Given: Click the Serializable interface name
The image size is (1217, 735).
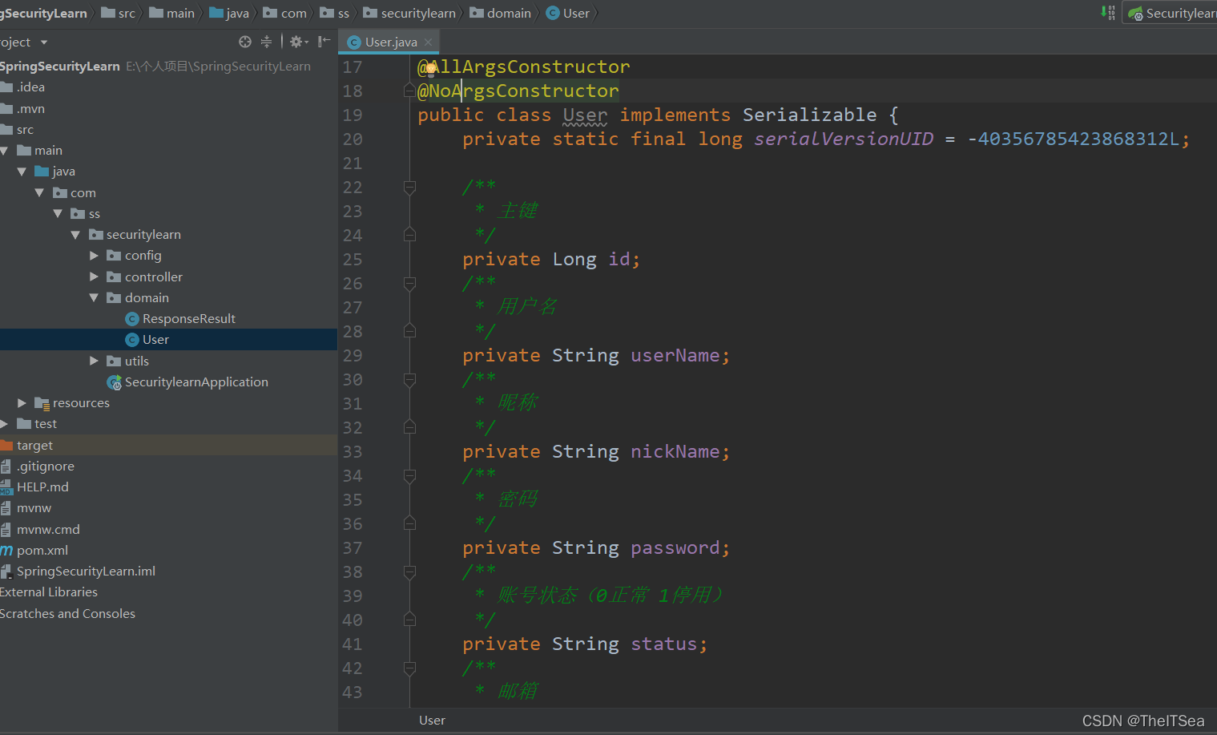Looking at the screenshot, I should 809,115.
